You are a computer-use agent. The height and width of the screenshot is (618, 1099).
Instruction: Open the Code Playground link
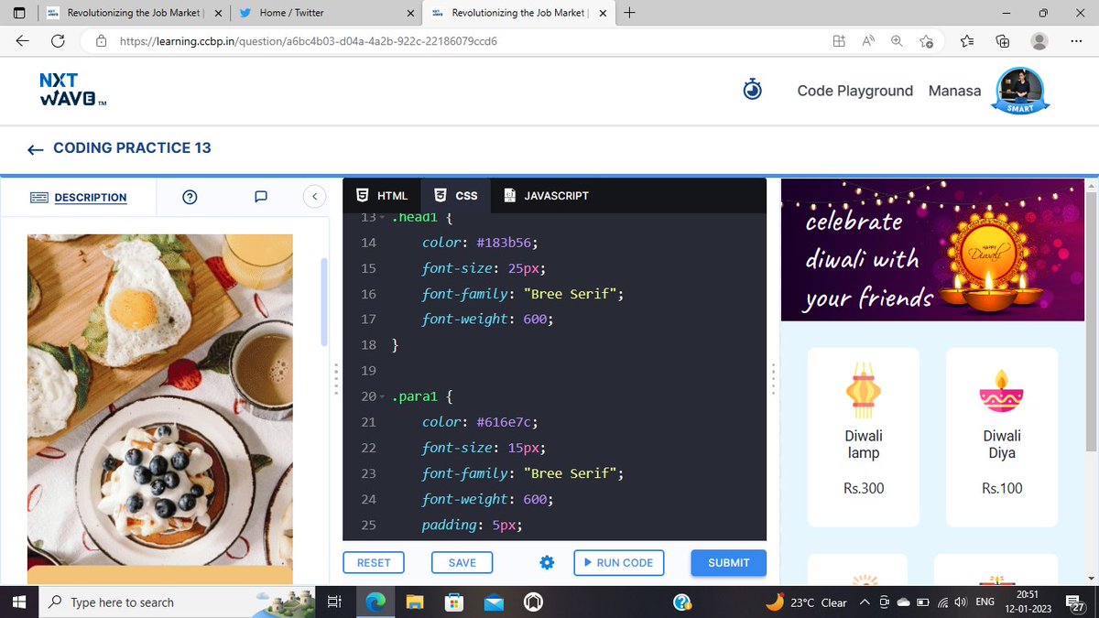855,91
